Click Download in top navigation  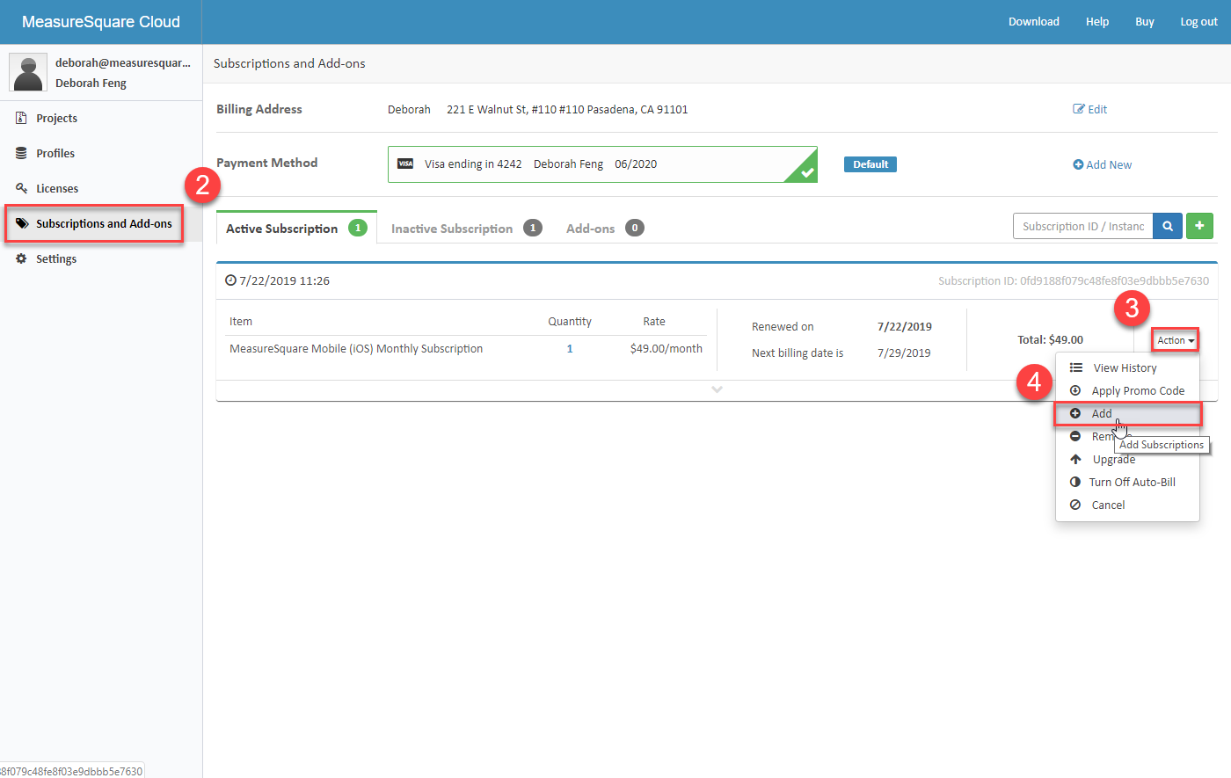1034,21
